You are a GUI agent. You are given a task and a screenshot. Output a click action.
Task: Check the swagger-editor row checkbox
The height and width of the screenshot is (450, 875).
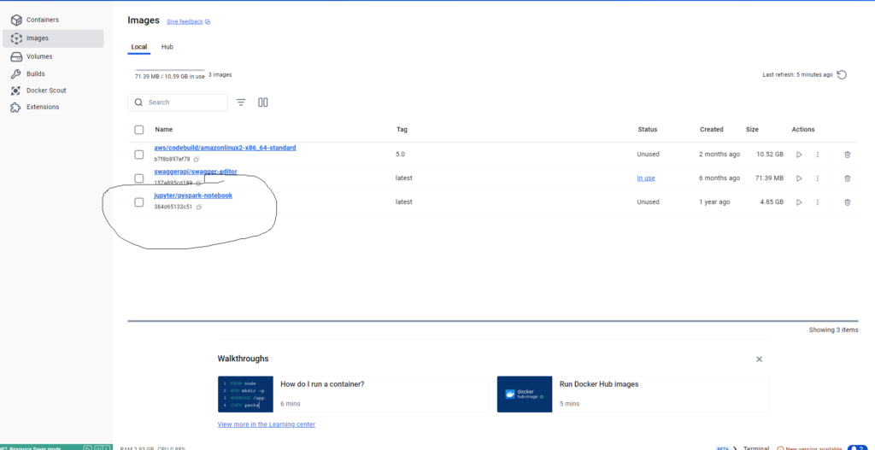tap(139, 178)
